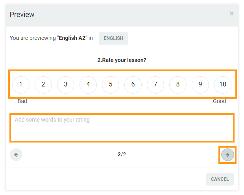Rate the lesson a 4

(x=88, y=84)
